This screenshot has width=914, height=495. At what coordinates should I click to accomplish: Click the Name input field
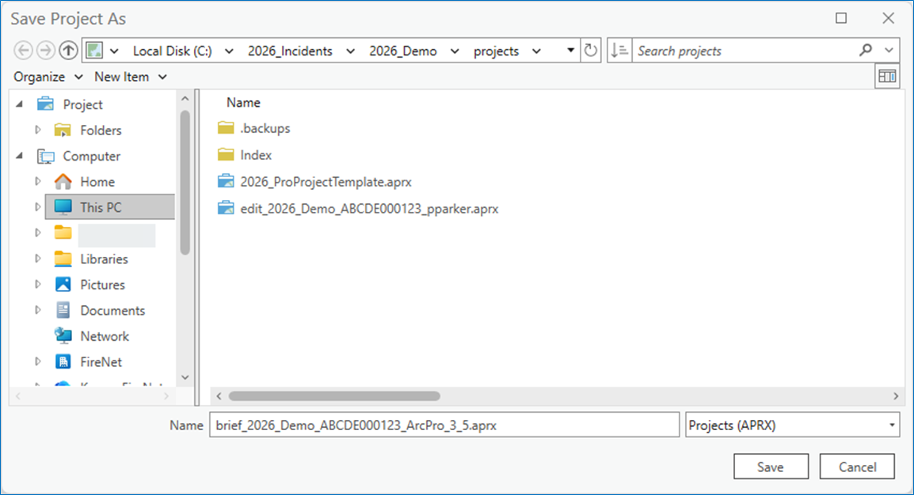pyautogui.click(x=444, y=425)
